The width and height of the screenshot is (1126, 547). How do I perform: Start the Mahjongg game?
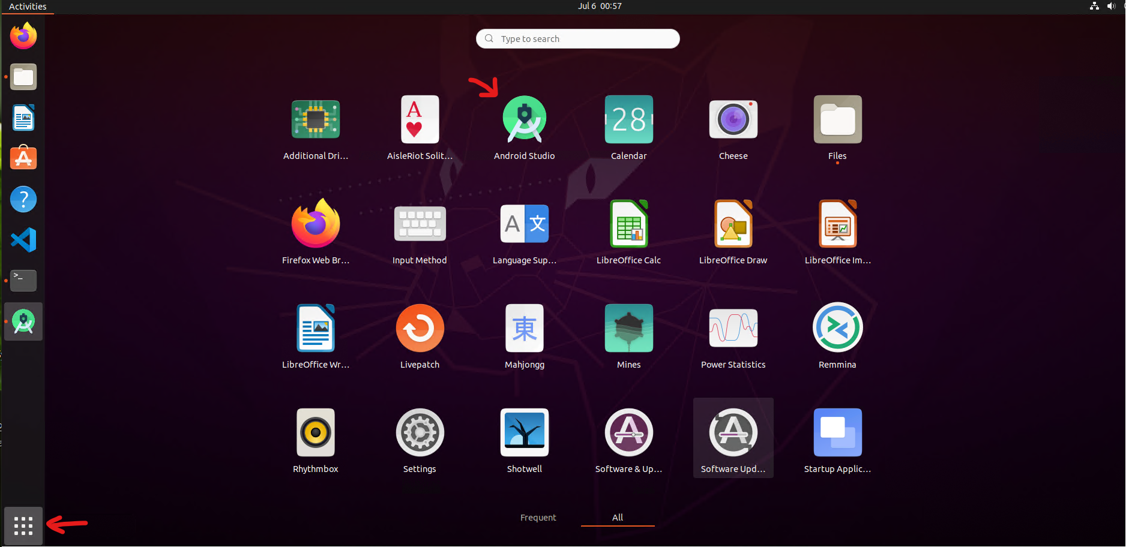coord(525,336)
